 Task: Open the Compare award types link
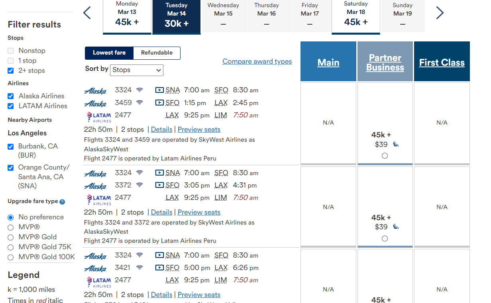(257, 61)
